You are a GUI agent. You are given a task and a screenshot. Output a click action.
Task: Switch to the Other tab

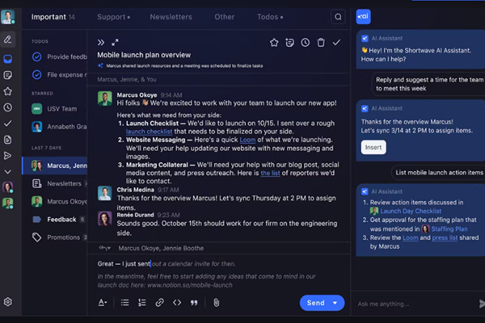[x=225, y=17]
